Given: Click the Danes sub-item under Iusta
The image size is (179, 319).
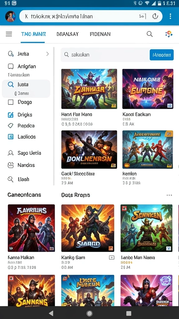Looking at the screenshot, I should pyautogui.click(x=22, y=93).
